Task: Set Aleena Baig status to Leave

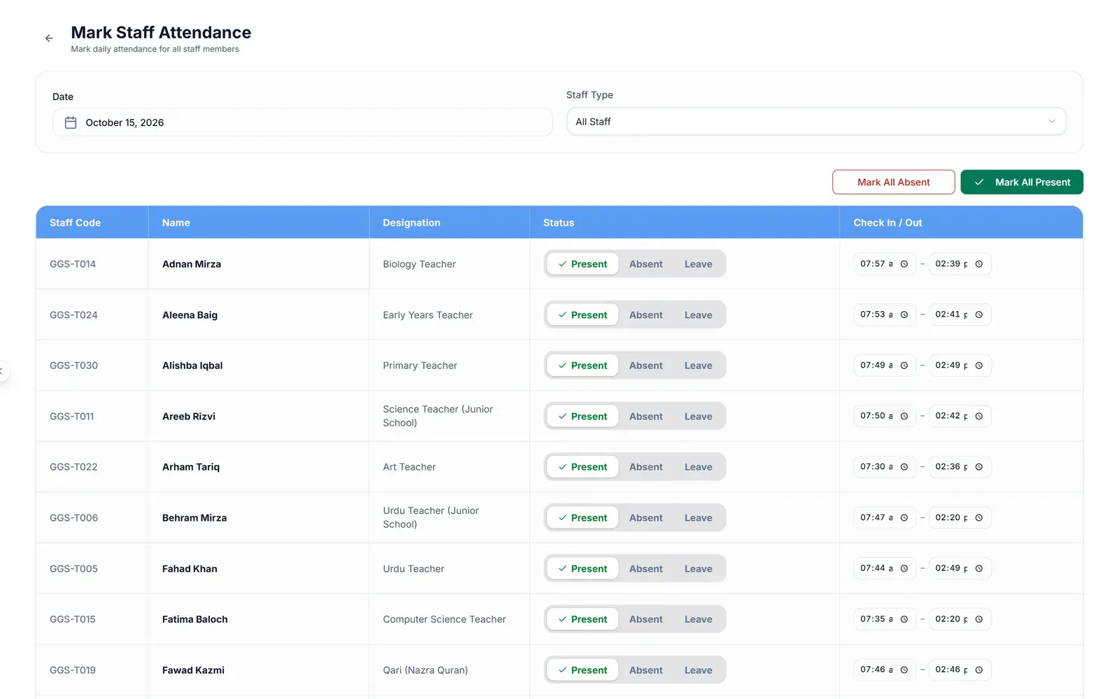Action: click(x=698, y=315)
